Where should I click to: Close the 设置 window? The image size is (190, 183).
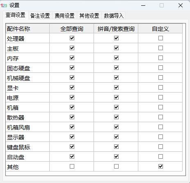coord(181,5)
